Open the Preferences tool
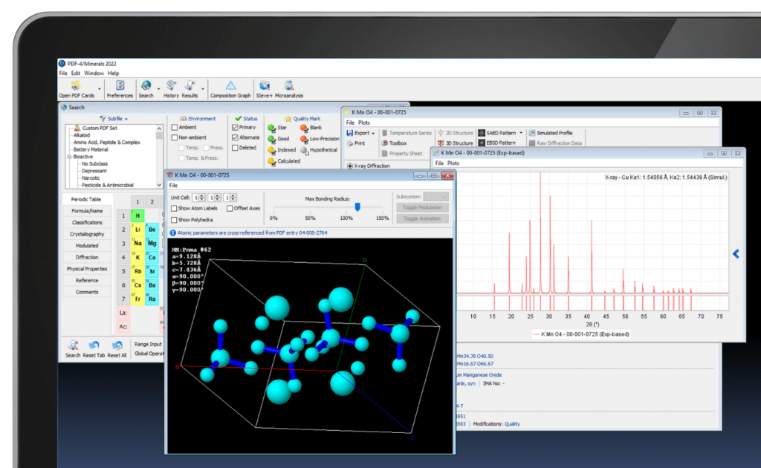 [120, 89]
